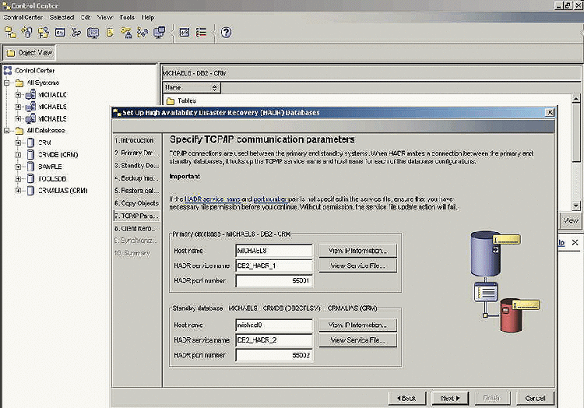
Task: Open the Health Center monitor icon
Action: (x=93, y=33)
